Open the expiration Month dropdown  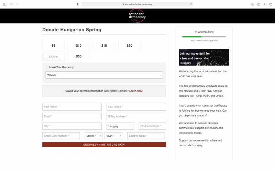coord(93,136)
